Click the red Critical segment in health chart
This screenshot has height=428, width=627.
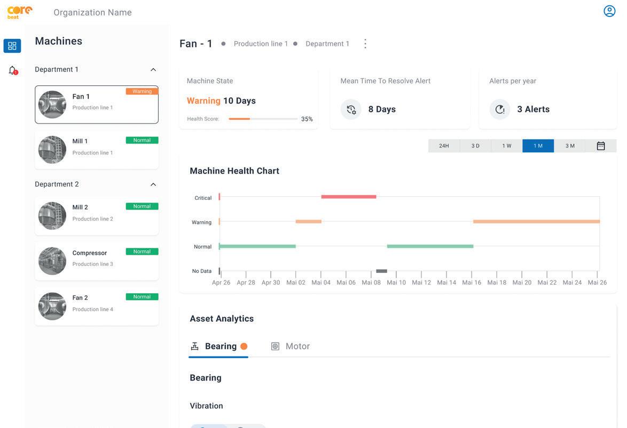coord(349,197)
